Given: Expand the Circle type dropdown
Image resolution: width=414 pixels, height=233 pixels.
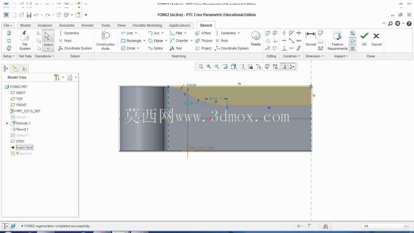Looking at the screenshot, I should point(138,48).
